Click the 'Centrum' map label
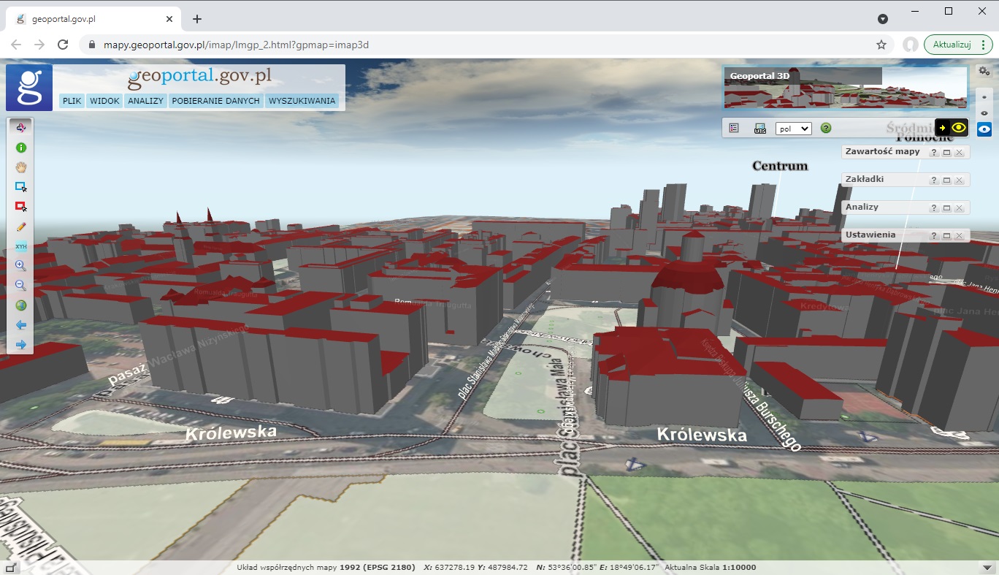This screenshot has height=575, width=999. [x=780, y=166]
